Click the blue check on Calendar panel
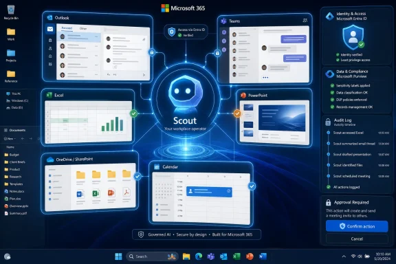This screenshot has width=396, height=264. [x=252, y=186]
